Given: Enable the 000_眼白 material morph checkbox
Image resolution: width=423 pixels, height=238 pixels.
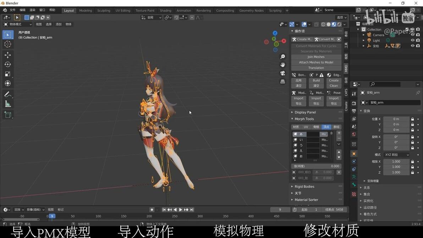Looking at the screenshot, I should 294,172.
